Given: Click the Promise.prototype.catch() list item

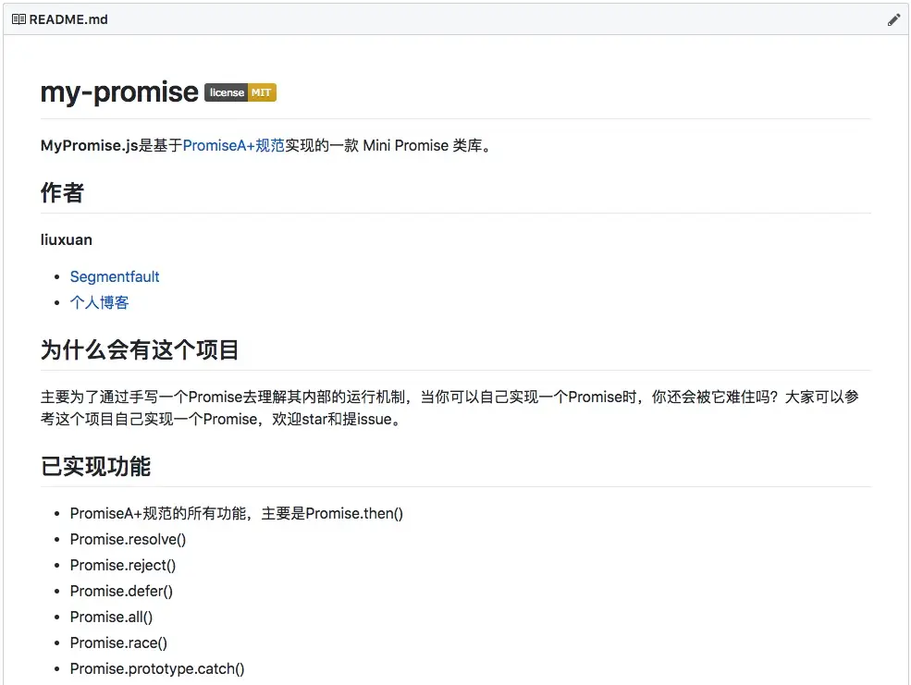Looking at the screenshot, I should pos(157,668).
